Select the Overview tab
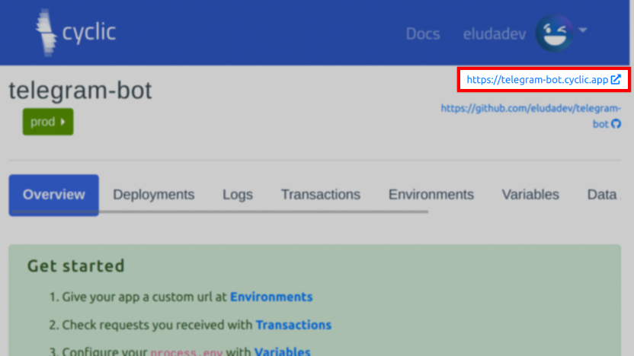The image size is (634, 356). pyautogui.click(x=53, y=195)
